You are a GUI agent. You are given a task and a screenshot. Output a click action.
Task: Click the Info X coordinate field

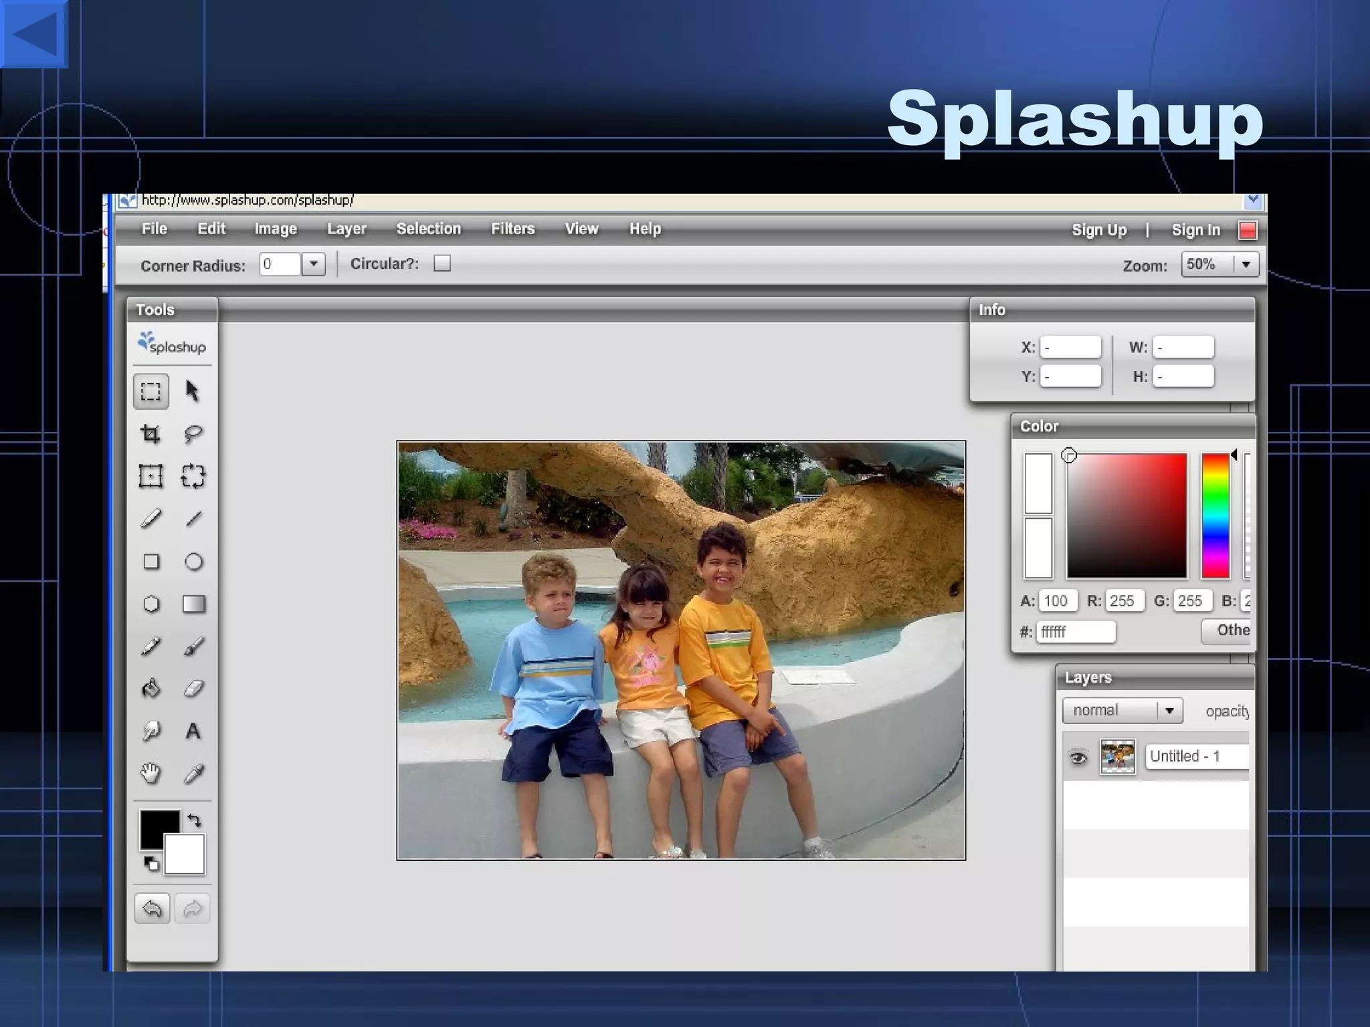point(1071,347)
